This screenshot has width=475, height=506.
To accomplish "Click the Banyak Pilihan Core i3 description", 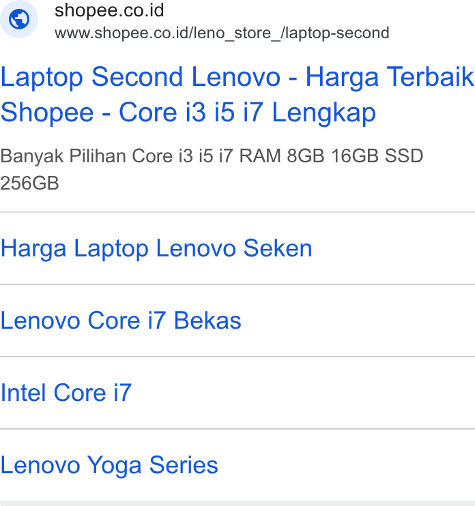I will [212, 169].
